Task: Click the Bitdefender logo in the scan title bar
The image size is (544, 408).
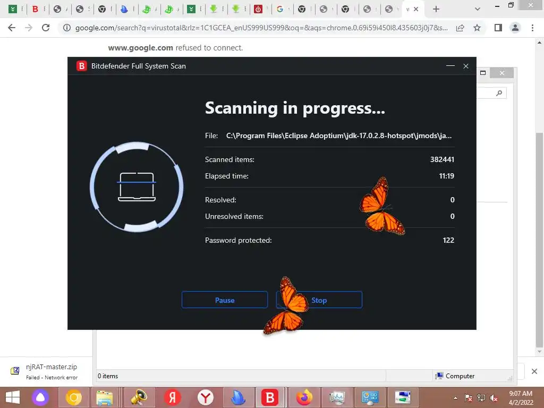Action: click(81, 66)
